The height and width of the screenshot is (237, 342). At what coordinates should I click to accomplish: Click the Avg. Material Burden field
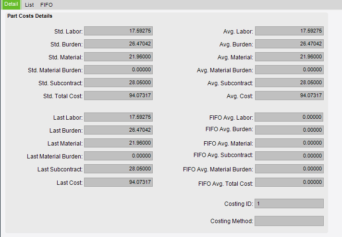point(290,69)
